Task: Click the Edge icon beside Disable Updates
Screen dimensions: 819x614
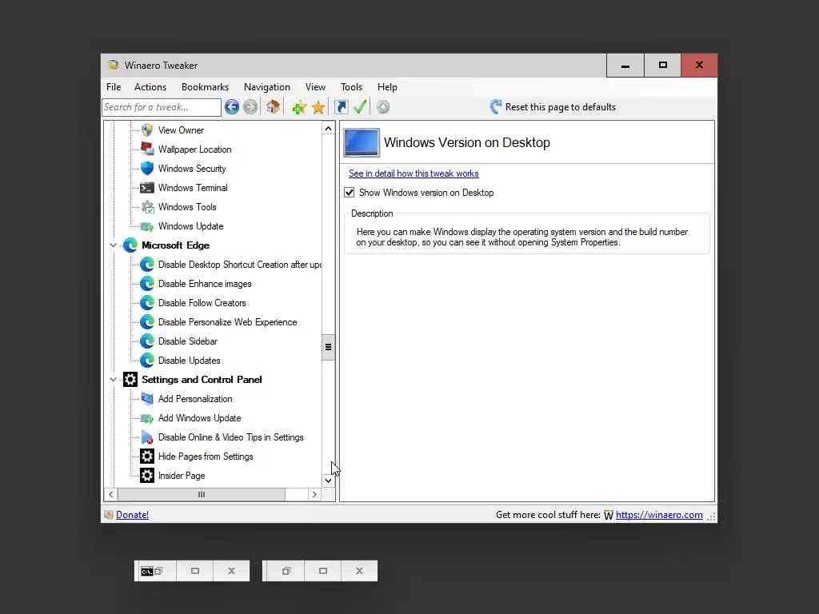Action: [x=147, y=361]
